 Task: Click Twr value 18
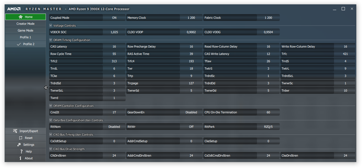pos(191,69)
